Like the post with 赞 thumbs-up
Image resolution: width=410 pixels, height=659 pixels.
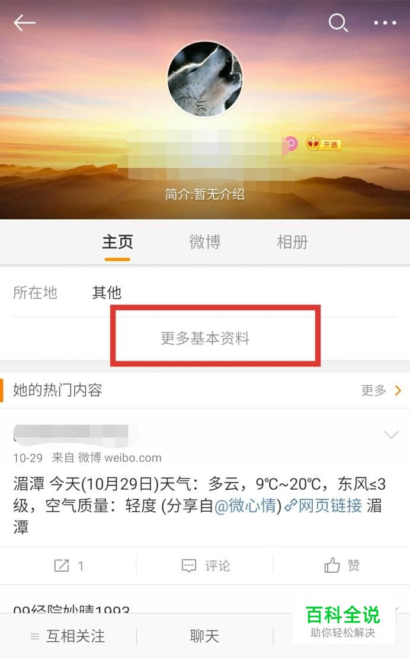342,565
